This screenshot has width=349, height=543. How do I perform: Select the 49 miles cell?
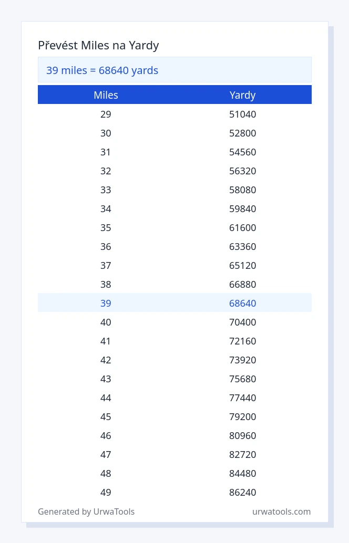(x=106, y=492)
